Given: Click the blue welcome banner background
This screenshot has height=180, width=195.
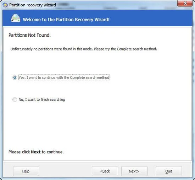Looking at the screenshot, I should (x=149, y=18).
